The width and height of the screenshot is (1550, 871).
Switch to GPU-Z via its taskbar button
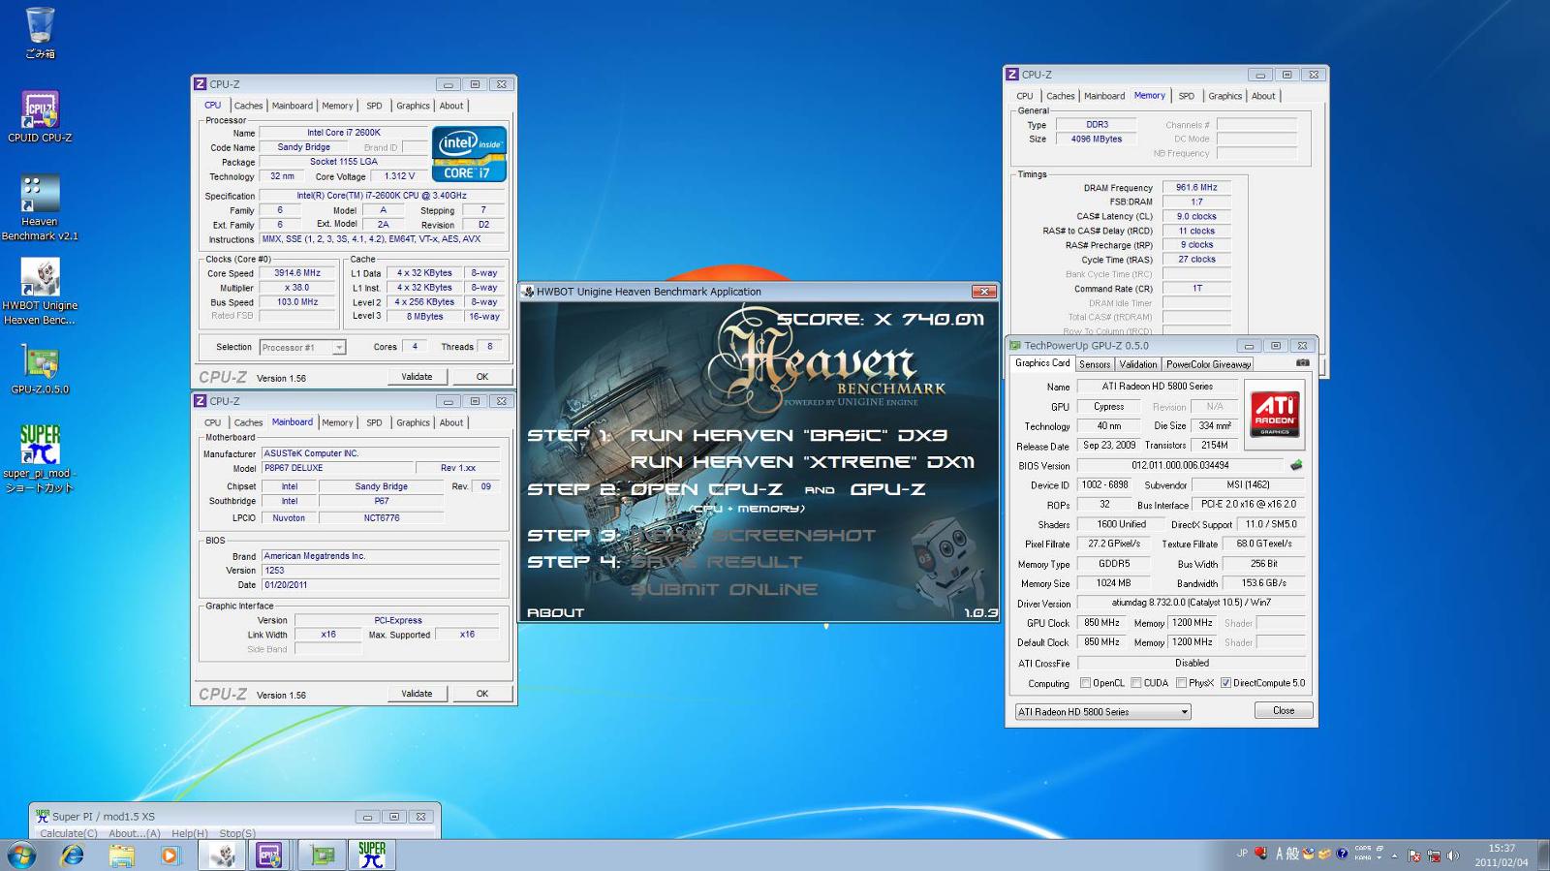click(323, 855)
